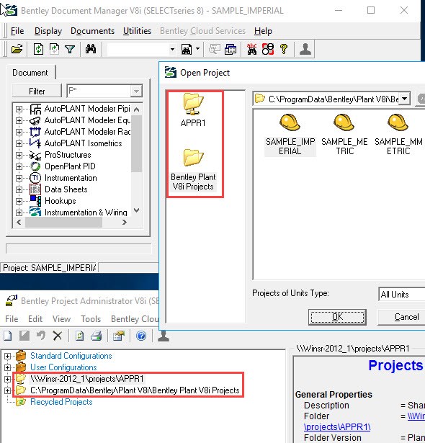
Task: Select Instrumentation & Wiring tree item
Action: [x=86, y=212]
